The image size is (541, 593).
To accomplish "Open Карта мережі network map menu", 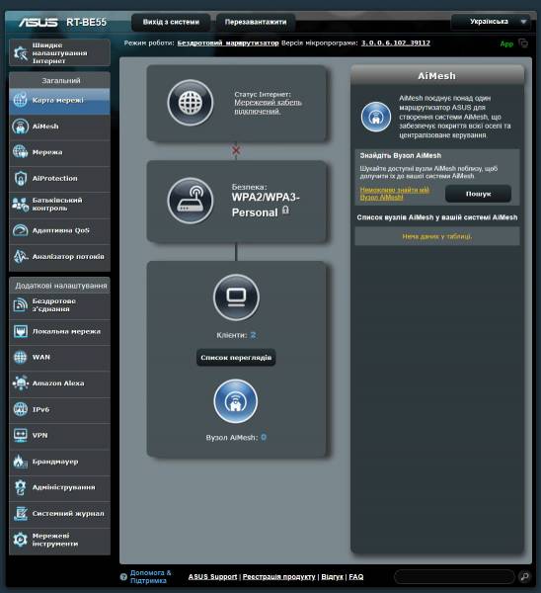I will tap(59, 100).
